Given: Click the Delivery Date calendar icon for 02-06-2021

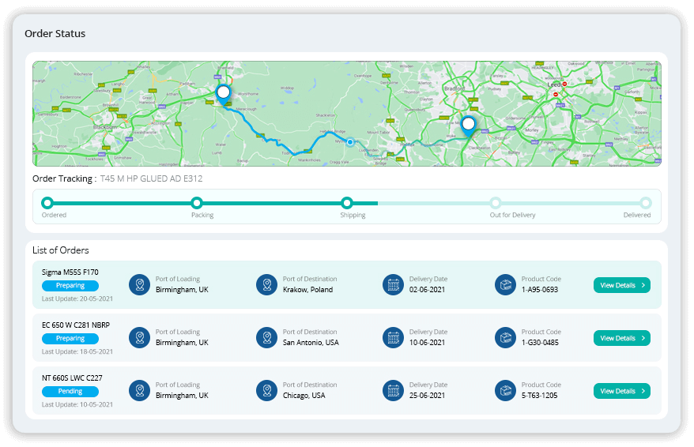Looking at the screenshot, I should click(x=394, y=284).
